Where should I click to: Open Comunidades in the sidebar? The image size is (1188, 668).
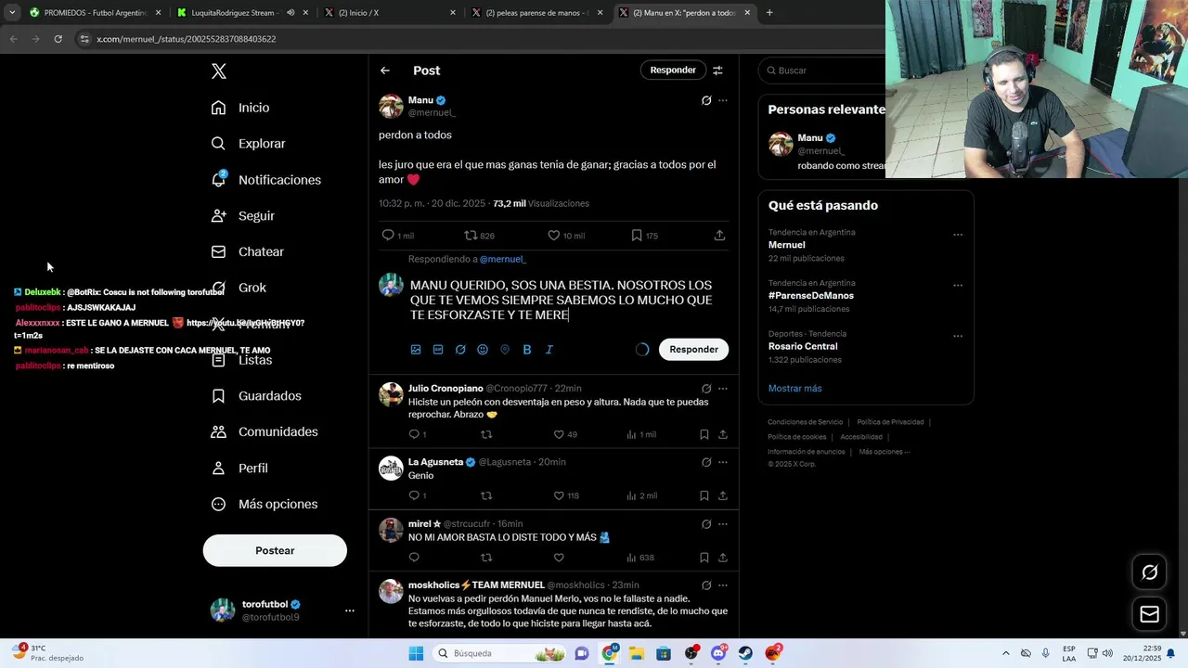coord(265,431)
